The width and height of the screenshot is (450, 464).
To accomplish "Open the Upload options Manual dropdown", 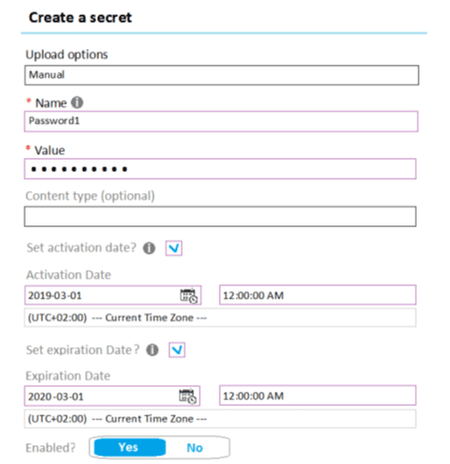I will pyautogui.click(x=222, y=75).
